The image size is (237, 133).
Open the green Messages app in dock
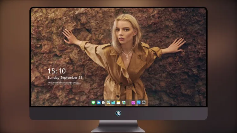[93, 103]
